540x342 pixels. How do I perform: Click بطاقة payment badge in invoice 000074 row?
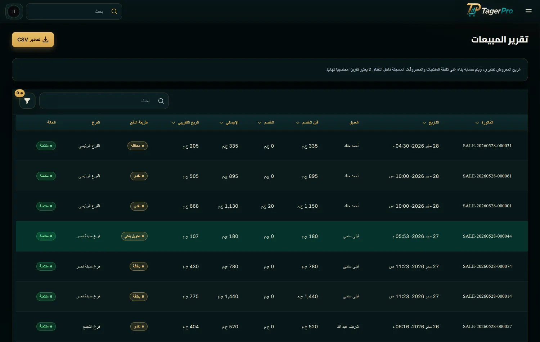139,266
